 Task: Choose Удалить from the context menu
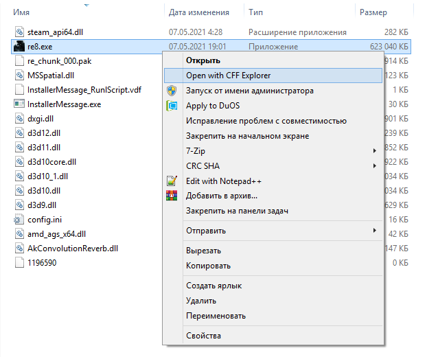coord(200,301)
